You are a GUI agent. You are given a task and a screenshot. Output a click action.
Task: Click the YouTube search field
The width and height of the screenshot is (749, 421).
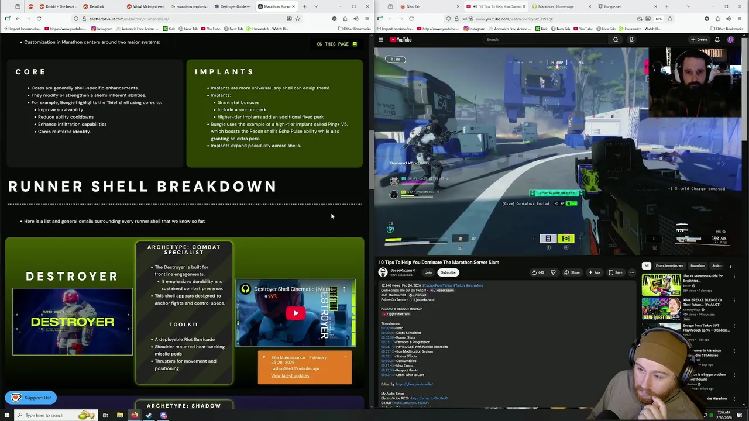coord(544,40)
